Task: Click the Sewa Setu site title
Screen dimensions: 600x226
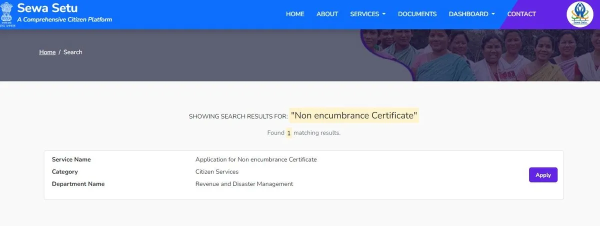Action: click(x=47, y=8)
